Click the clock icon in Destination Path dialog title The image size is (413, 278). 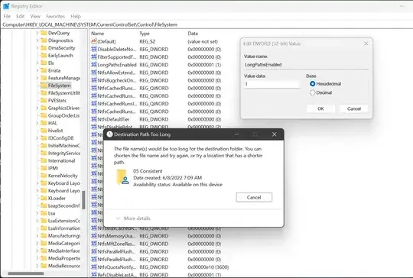point(109,134)
